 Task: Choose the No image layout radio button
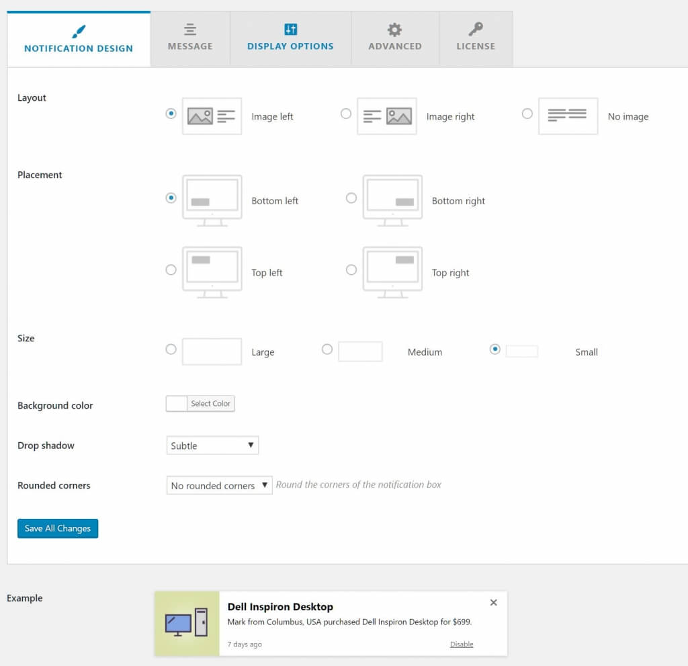(x=527, y=114)
